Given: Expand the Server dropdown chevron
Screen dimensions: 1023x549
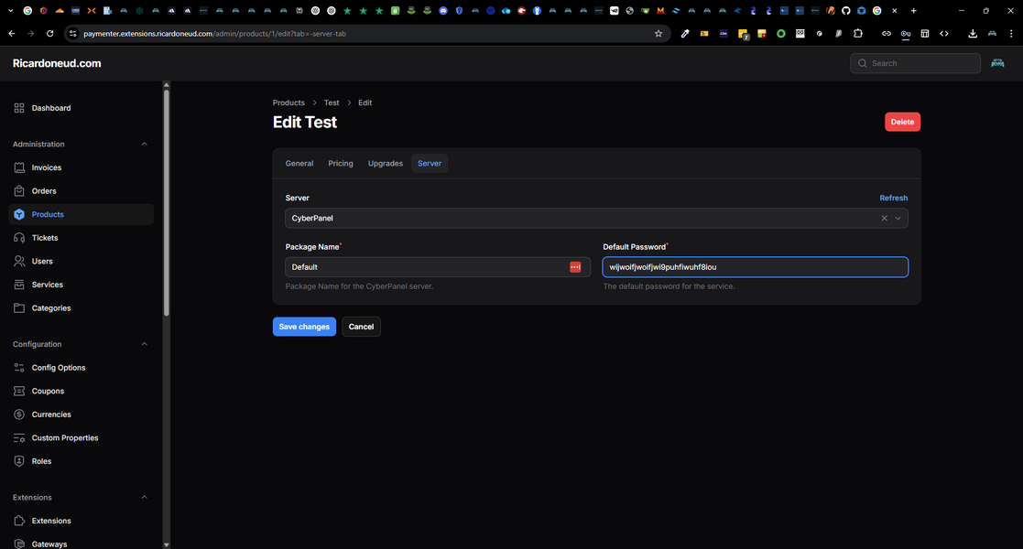Looking at the screenshot, I should (x=898, y=219).
